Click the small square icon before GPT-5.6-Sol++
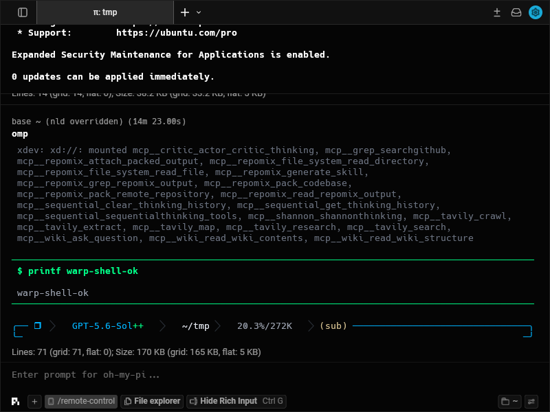This screenshot has width=550, height=412. tap(38, 325)
